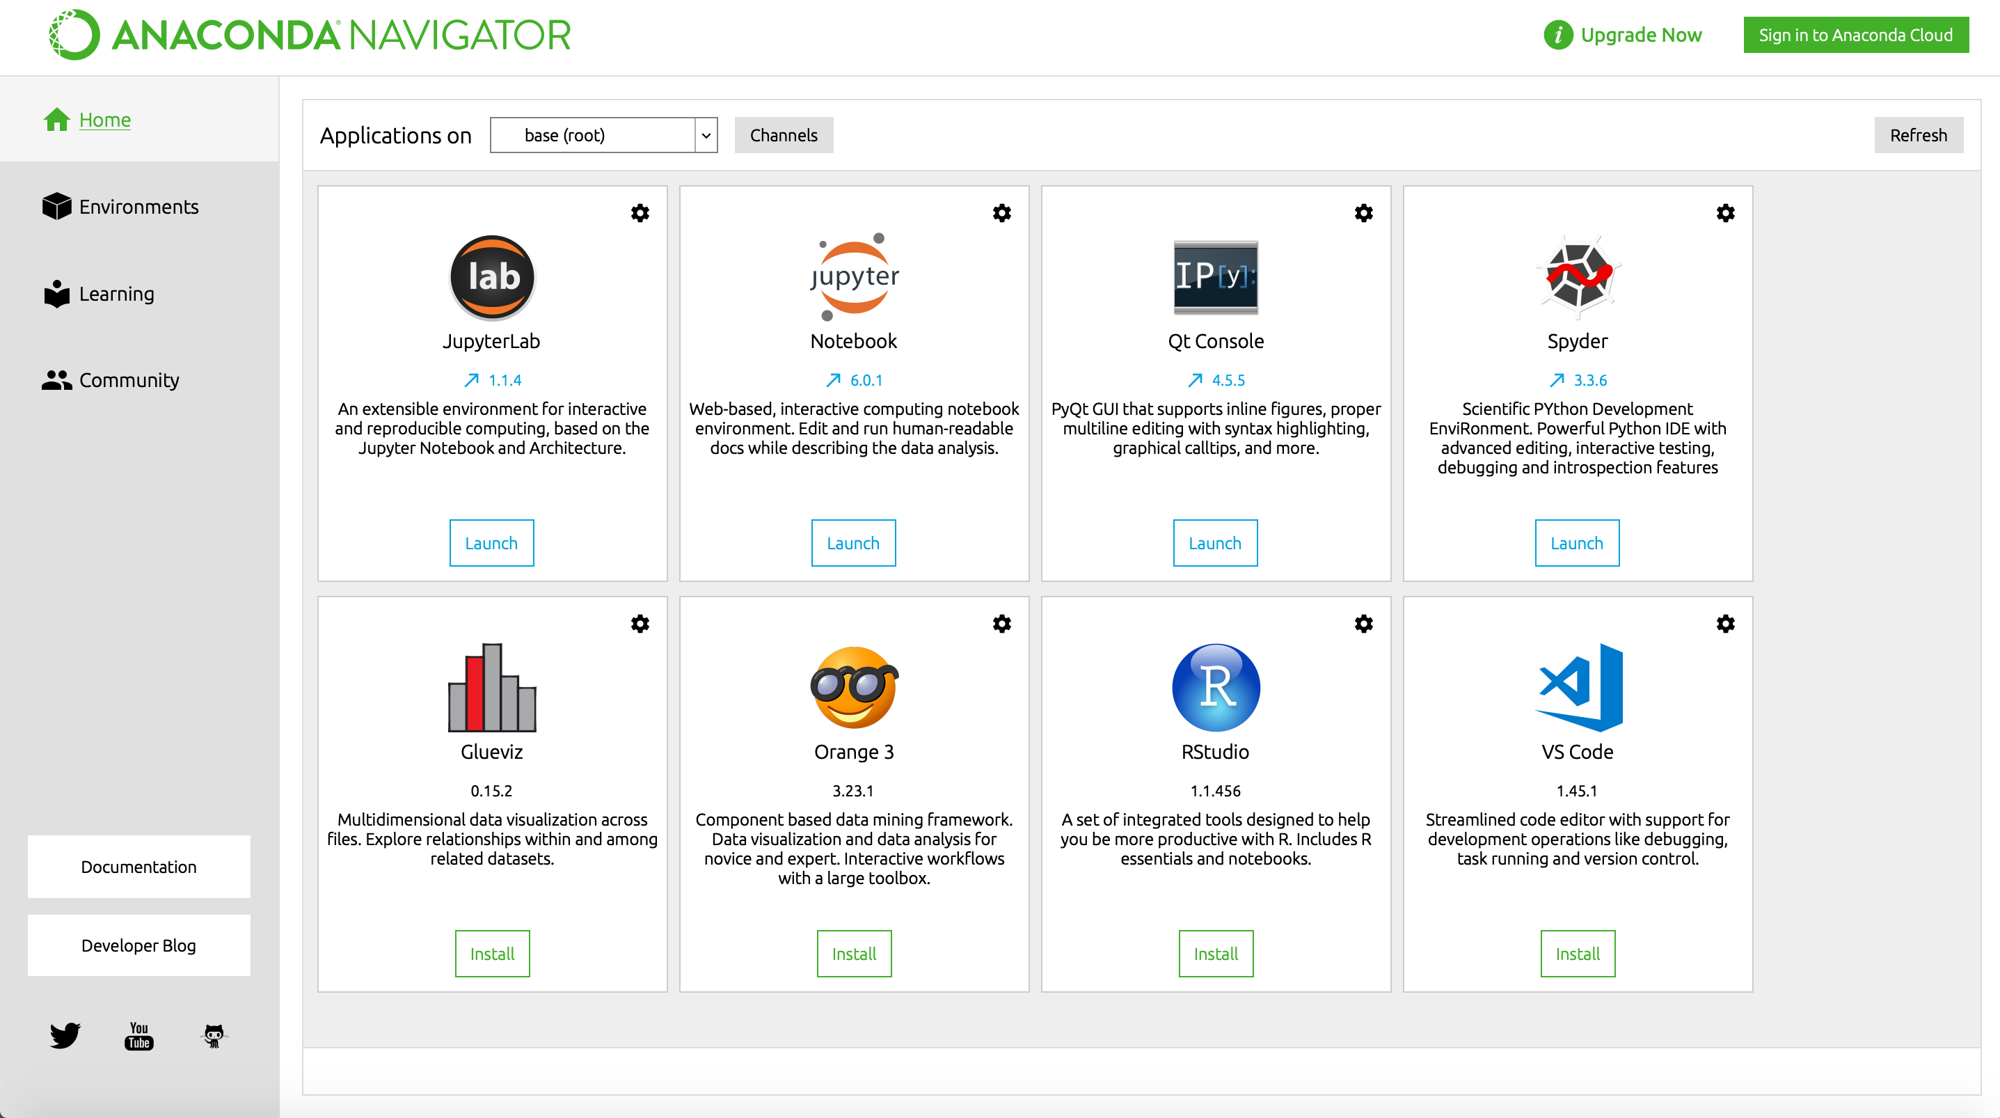Click the gear icon on VS Code tile
Screen dimensions: 2000x1118
1725,624
